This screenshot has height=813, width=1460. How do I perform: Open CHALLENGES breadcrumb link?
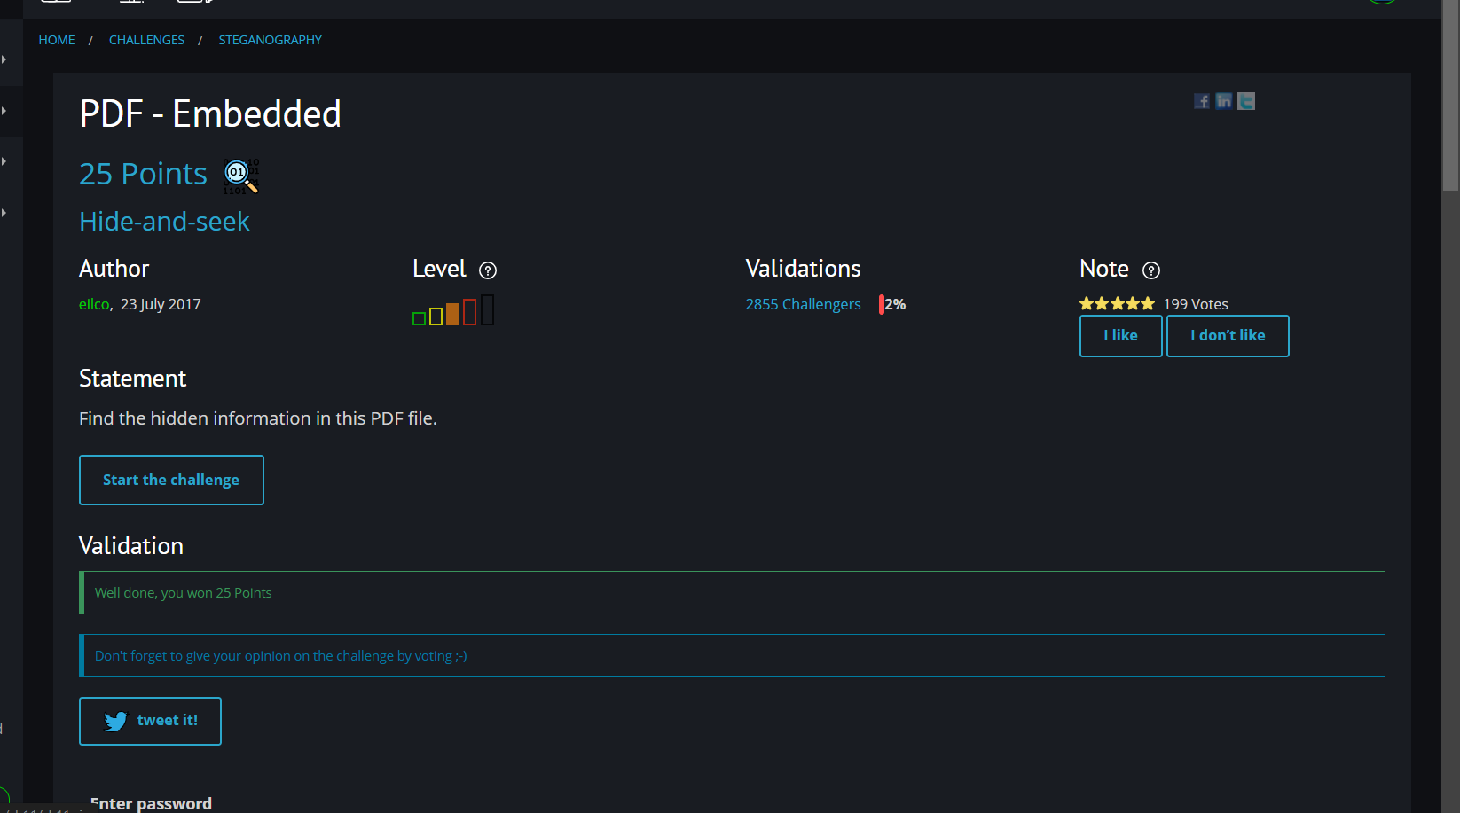click(x=146, y=40)
